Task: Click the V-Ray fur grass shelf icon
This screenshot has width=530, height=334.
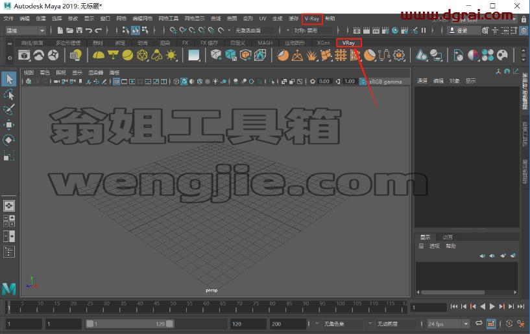Action: tap(311, 55)
